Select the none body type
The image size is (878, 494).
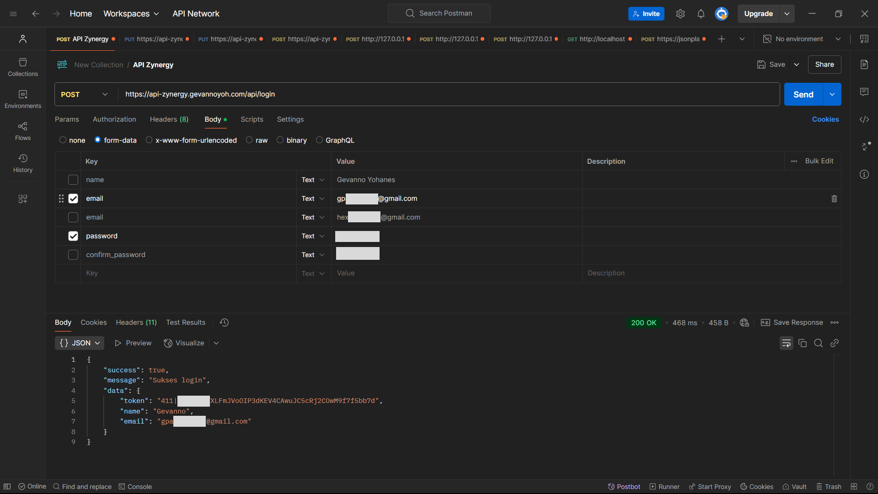click(63, 140)
